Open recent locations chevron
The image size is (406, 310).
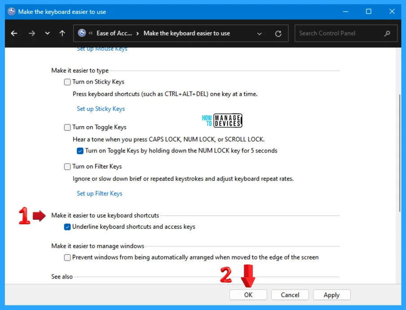click(x=48, y=33)
